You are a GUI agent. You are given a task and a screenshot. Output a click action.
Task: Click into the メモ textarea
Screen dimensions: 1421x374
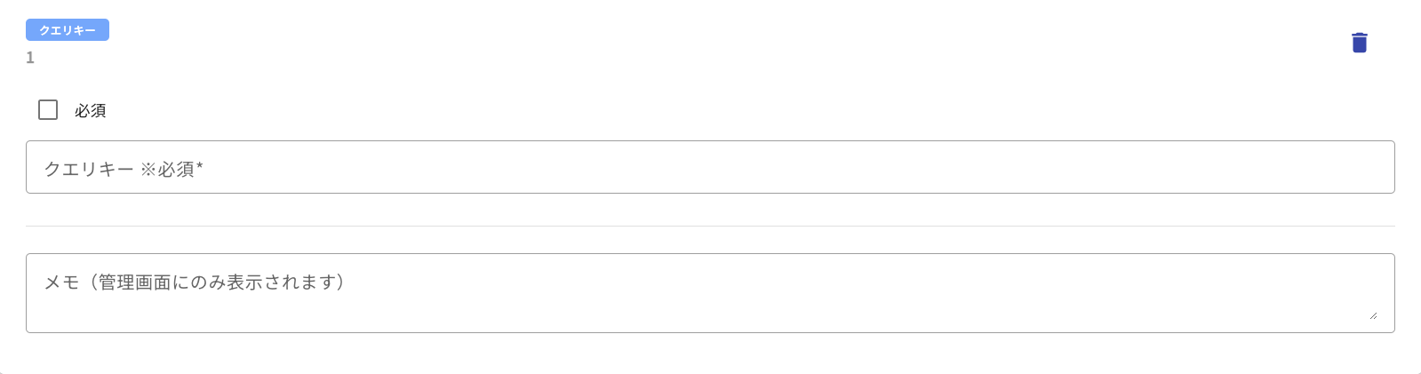pyautogui.click(x=710, y=293)
